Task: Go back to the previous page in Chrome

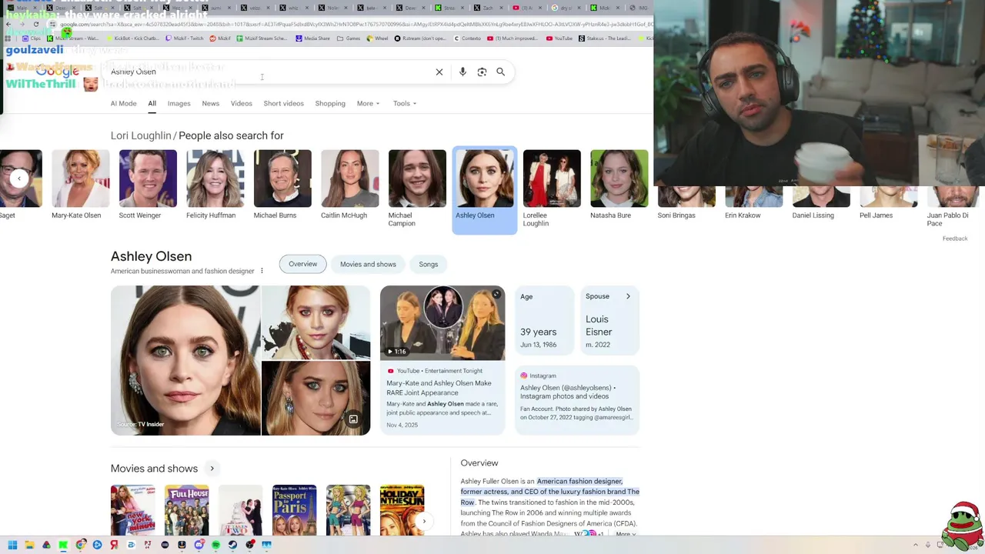Action: (x=8, y=25)
